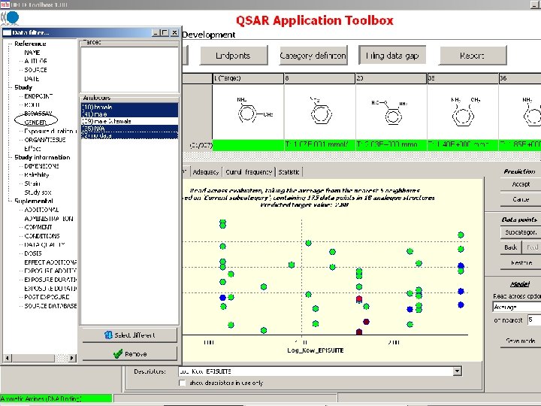Image resolution: width=541 pixels, height=406 pixels.
Task: Select the ENDPOINT tree item
Action: [38, 96]
